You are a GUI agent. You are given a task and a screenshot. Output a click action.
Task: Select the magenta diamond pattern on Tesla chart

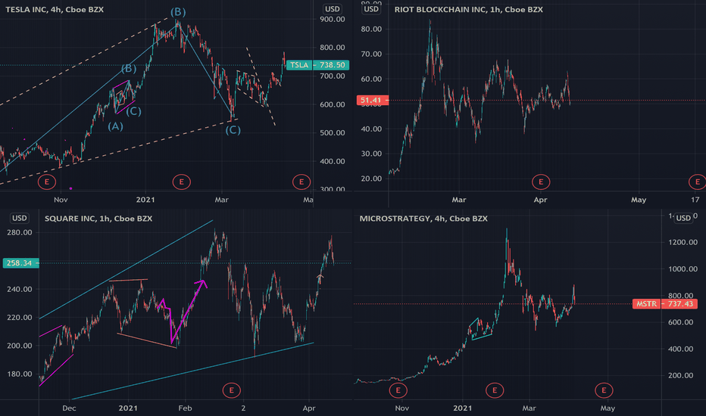coord(123,97)
